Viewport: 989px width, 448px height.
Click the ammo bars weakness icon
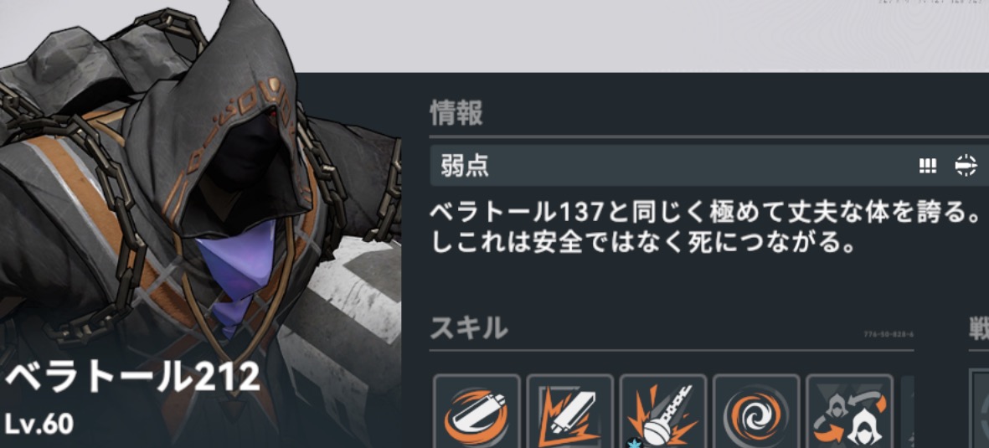tap(927, 166)
